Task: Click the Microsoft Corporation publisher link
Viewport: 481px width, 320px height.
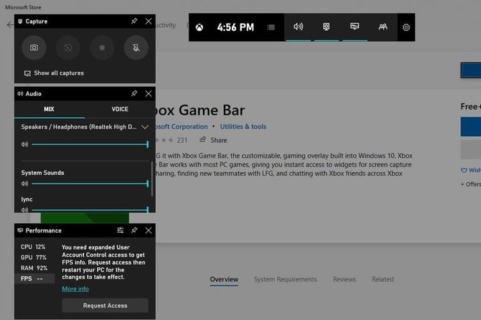Action: pyautogui.click(x=182, y=127)
